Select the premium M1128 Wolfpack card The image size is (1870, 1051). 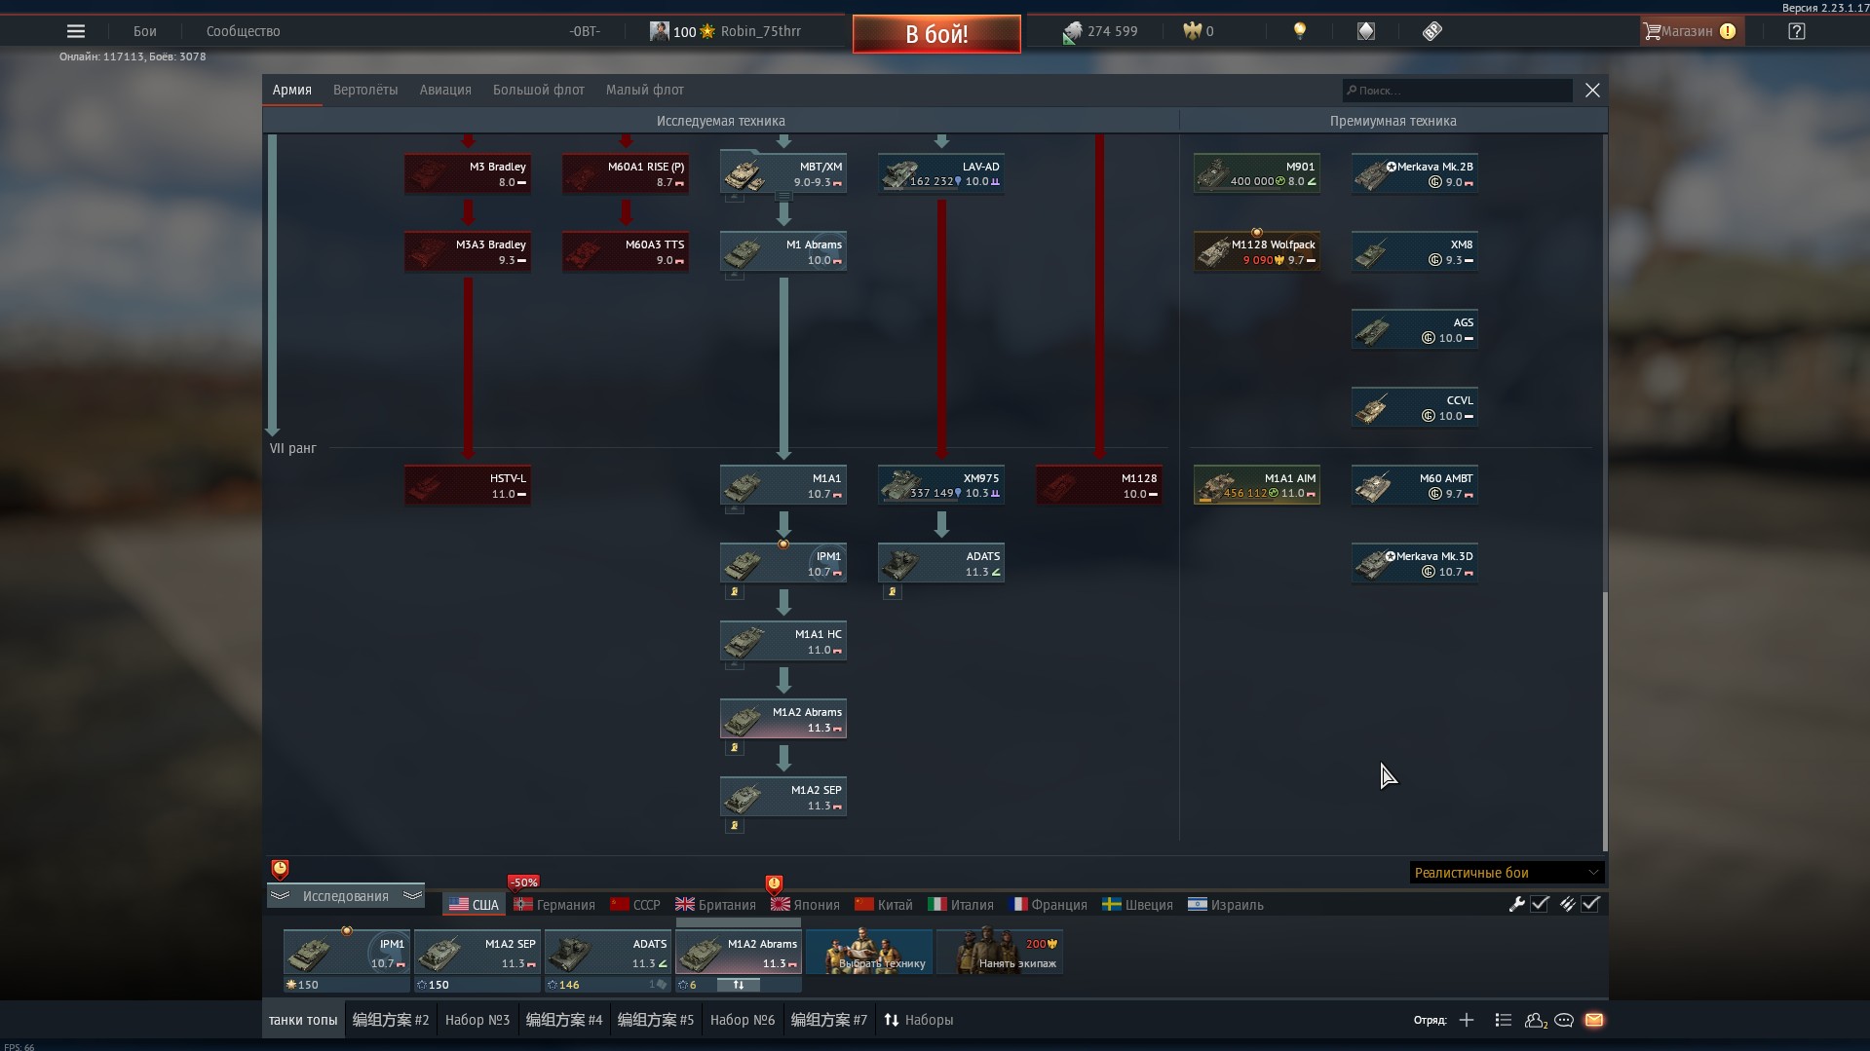(1257, 251)
